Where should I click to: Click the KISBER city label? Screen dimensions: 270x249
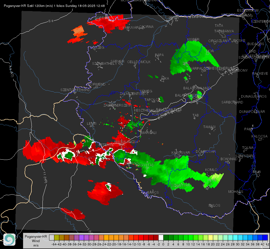193,39
